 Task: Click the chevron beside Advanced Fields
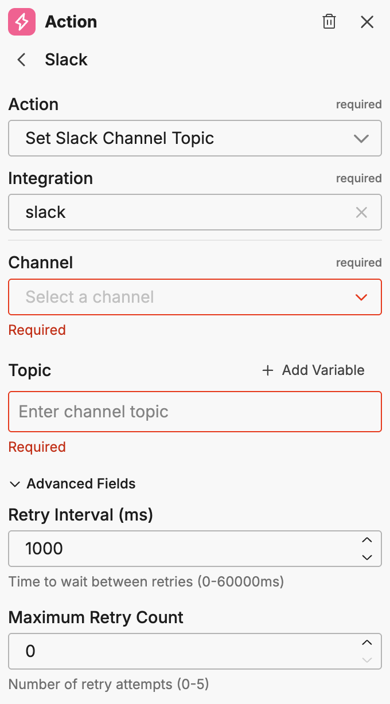pos(14,484)
